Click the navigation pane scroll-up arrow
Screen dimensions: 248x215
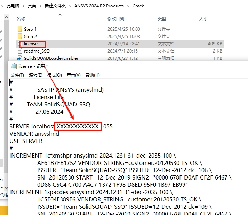[x=6, y=17]
